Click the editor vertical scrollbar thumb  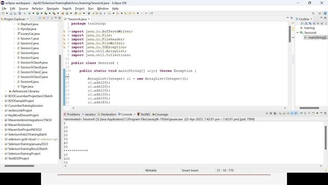pyautogui.click(x=290, y=34)
